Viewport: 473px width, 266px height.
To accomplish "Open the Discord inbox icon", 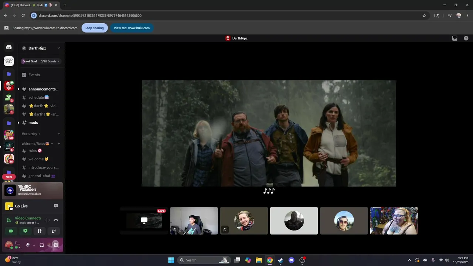I will pos(455,38).
